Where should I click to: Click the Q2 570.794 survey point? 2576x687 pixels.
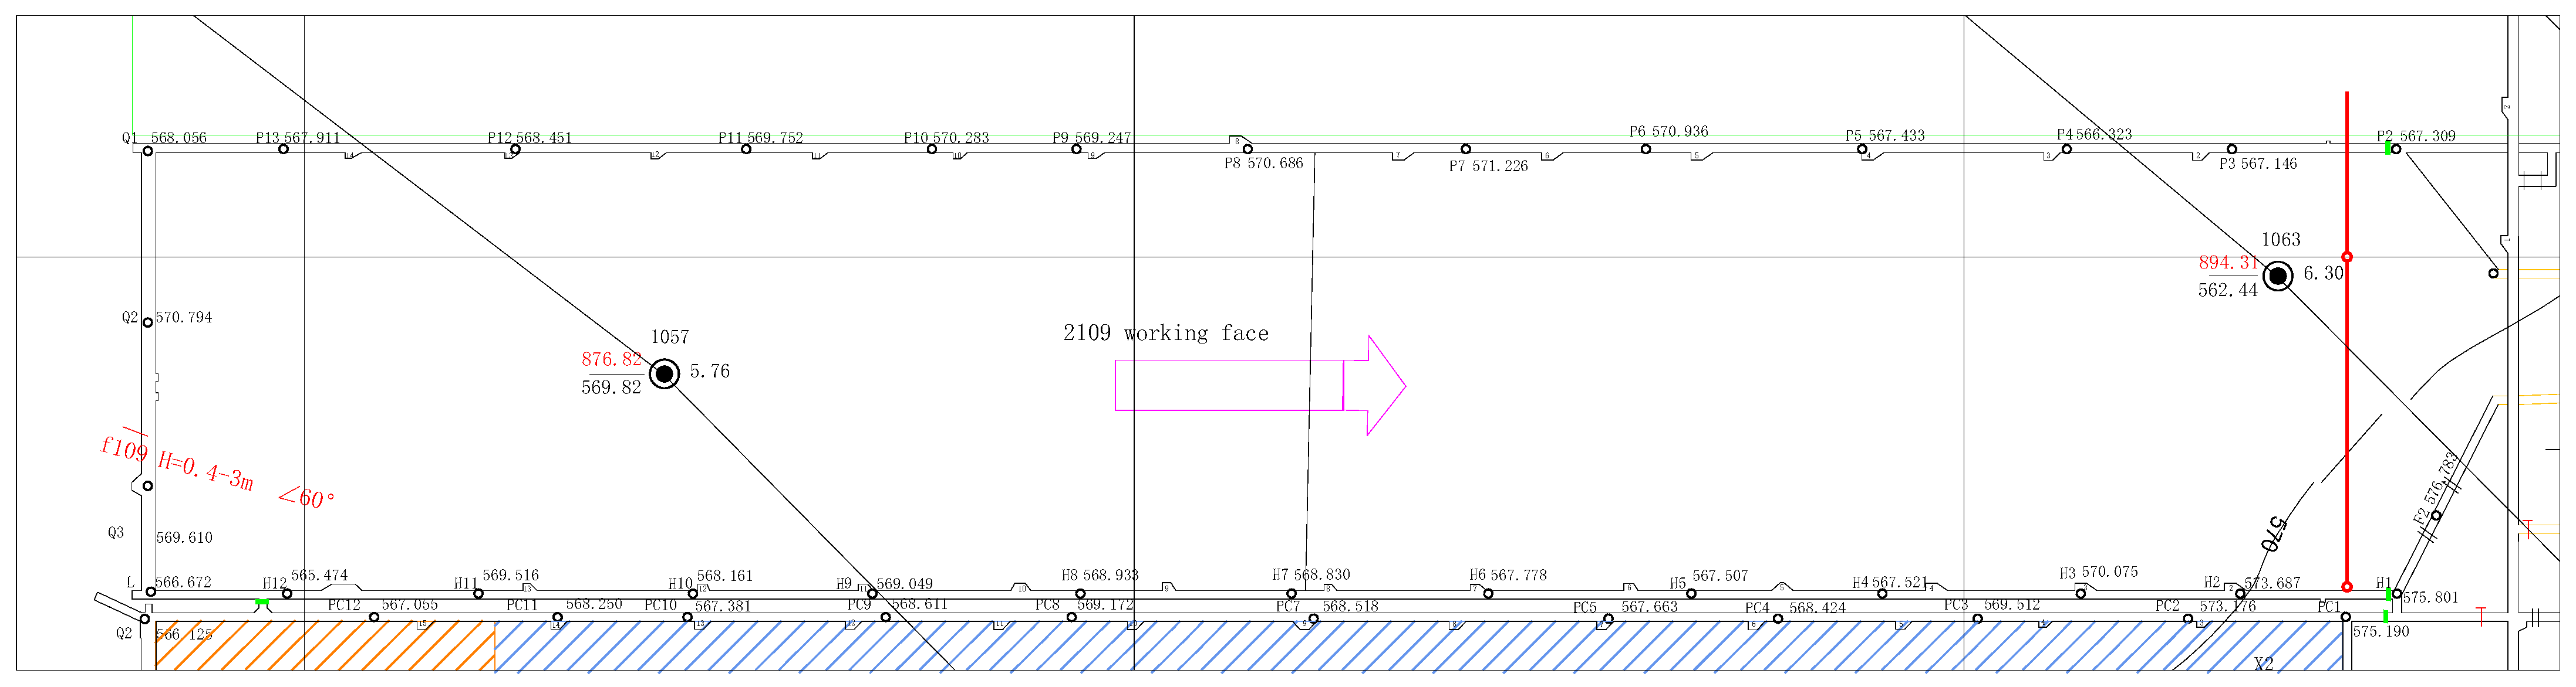[148, 322]
